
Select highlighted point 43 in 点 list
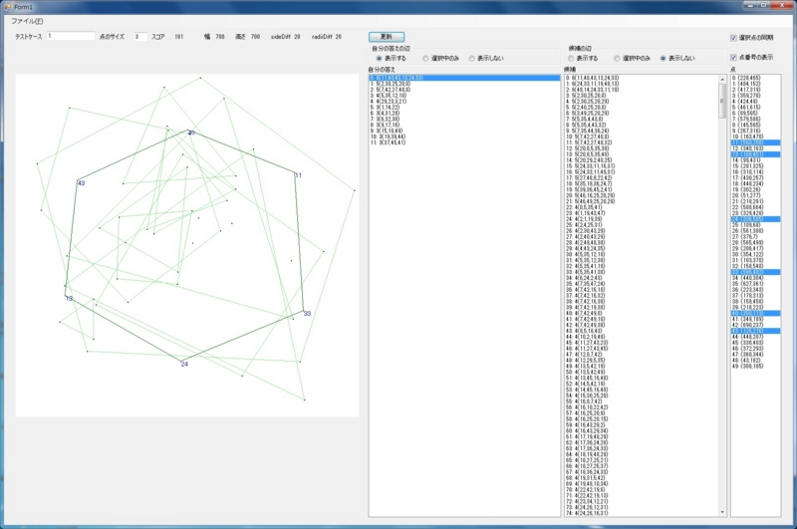pos(755,331)
